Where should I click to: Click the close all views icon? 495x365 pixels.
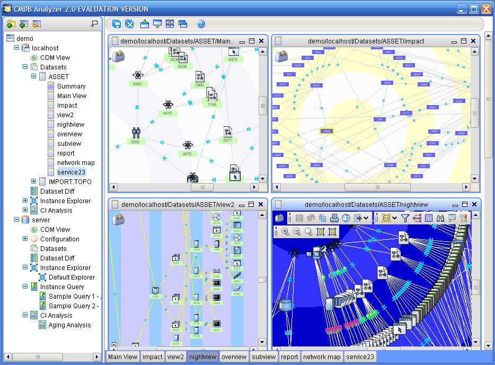tap(129, 24)
